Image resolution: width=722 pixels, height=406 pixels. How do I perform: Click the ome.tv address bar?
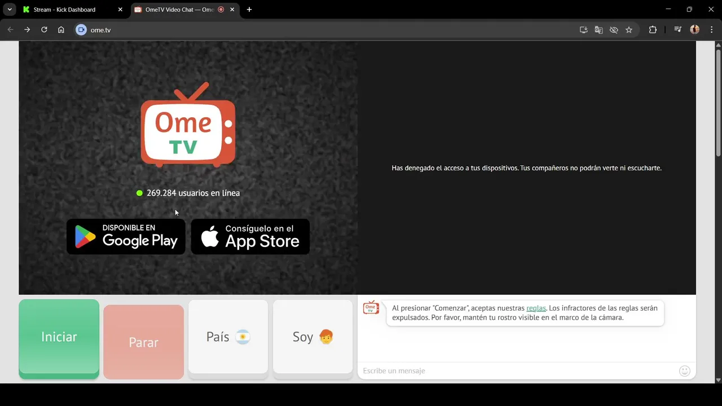click(x=327, y=30)
